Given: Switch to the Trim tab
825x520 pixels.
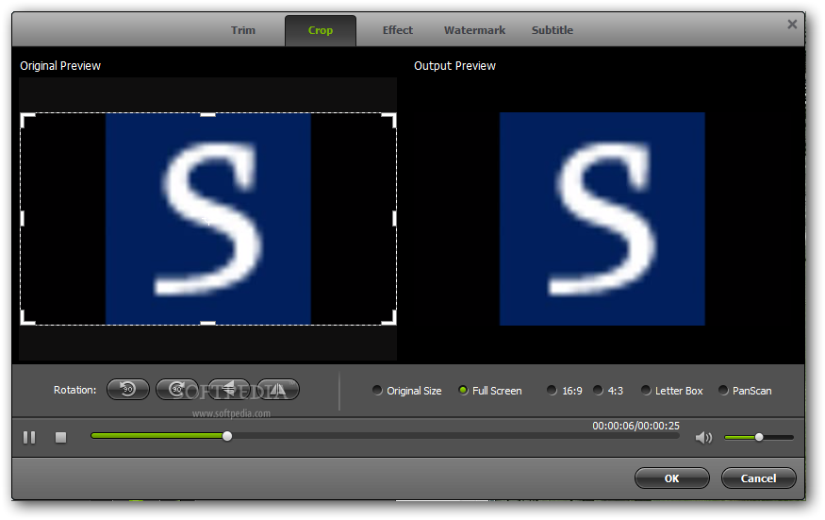Looking at the screenshot, I should coord(243,30).
